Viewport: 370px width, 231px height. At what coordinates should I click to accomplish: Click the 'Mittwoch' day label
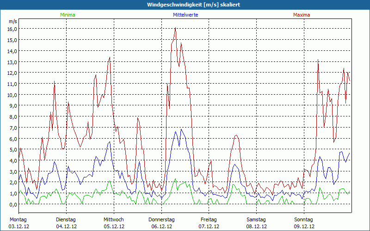click(x=113, y=220)
